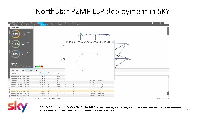This screenshot has height=115, width=204.
Task: Open the Analytics menu item
Action: point(54,25)
